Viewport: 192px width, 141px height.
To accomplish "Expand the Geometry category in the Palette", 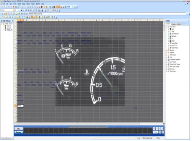I will click(x=167, y=50).
